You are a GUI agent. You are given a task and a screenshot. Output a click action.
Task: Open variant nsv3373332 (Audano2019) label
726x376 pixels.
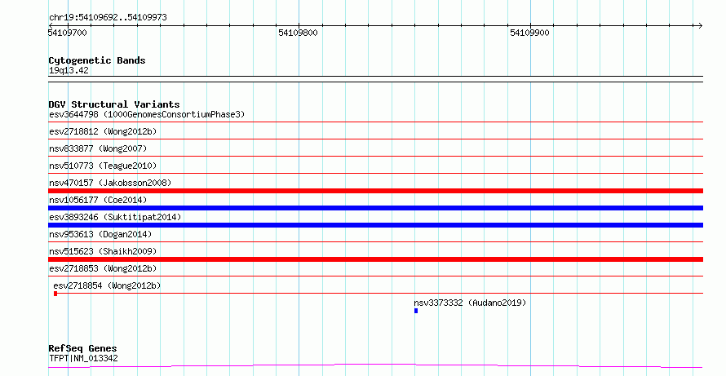point(470,303)
